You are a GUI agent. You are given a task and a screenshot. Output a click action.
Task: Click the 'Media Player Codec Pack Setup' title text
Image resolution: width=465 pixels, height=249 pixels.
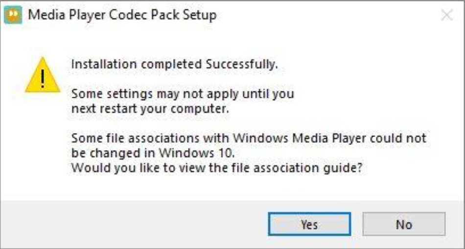(122, 15)
